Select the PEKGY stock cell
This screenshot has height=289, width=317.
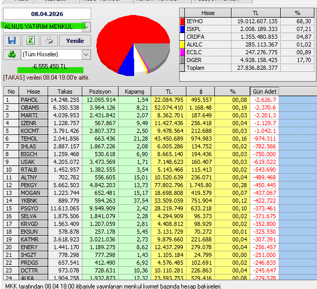34,185
